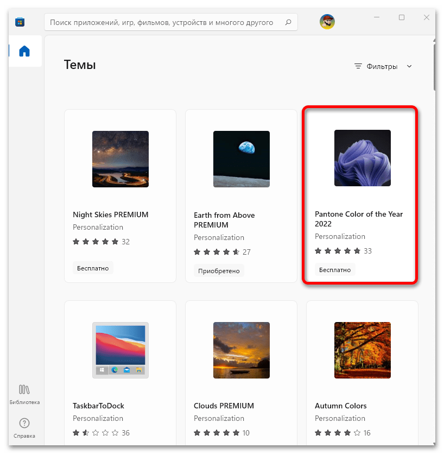Open the Справка help section
This screenshot has width=444, height=454.
pos(24,428)
